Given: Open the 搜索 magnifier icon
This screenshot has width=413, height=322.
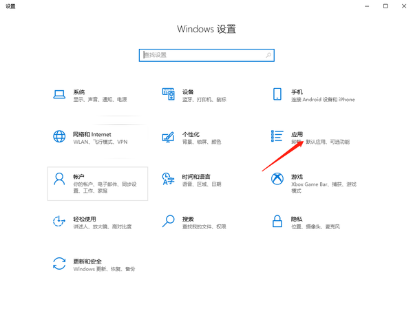Looking at the screenshot, I should pos(169,221).
